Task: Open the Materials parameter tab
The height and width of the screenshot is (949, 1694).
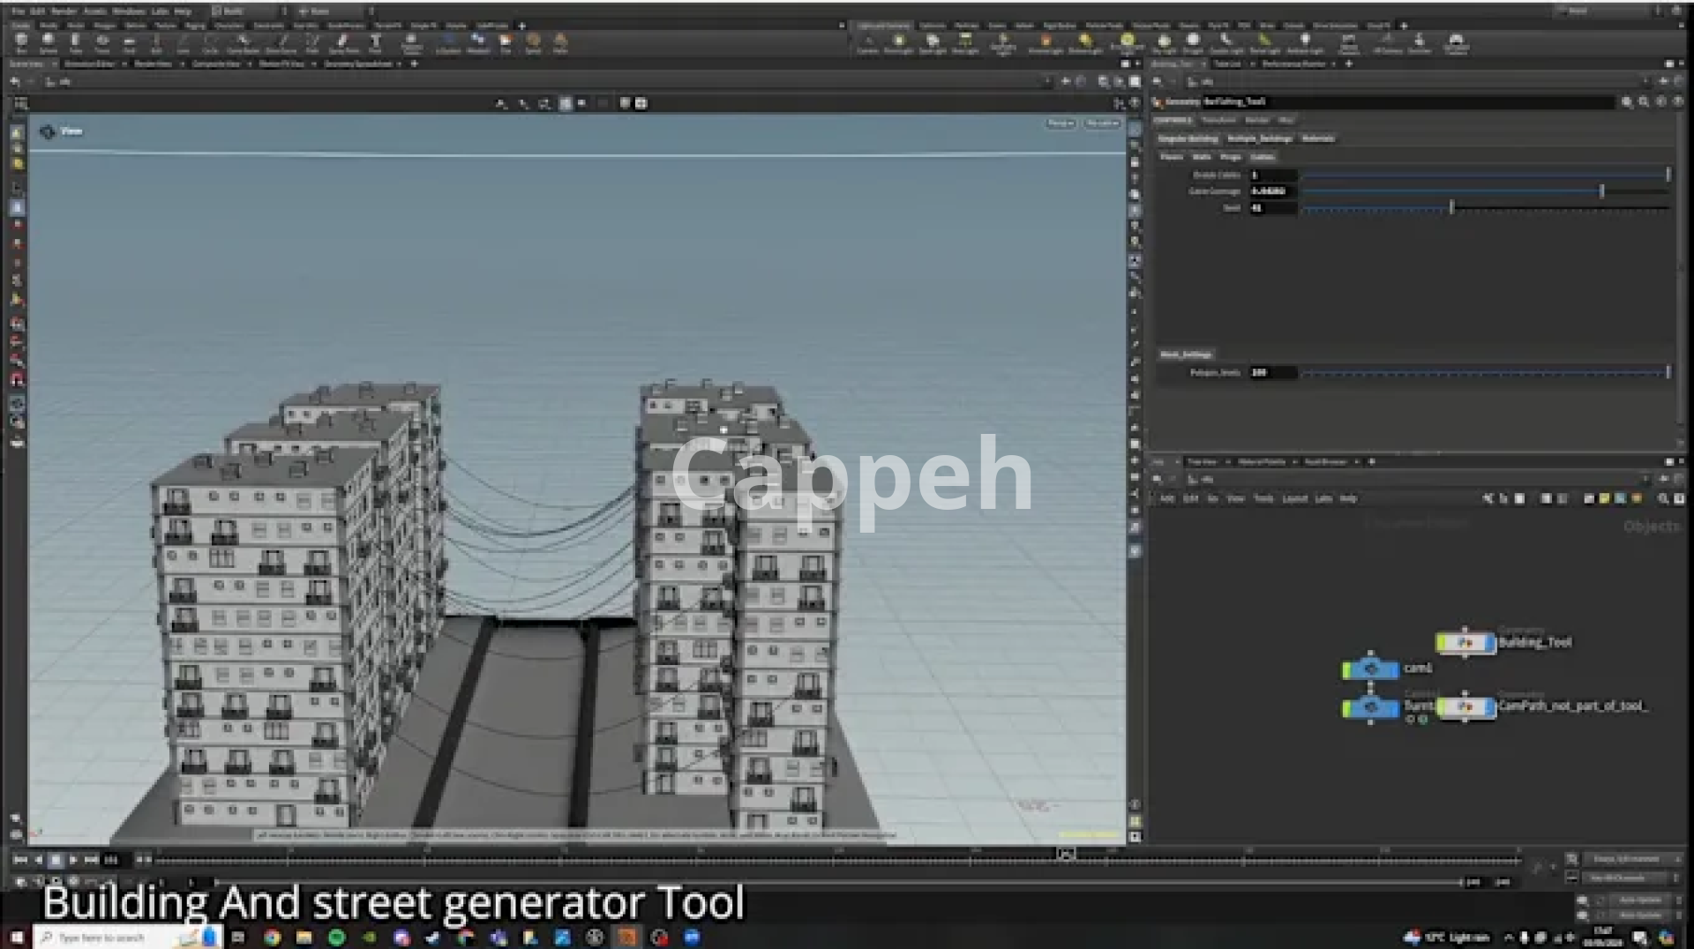Action: [x=1317, y=139]
